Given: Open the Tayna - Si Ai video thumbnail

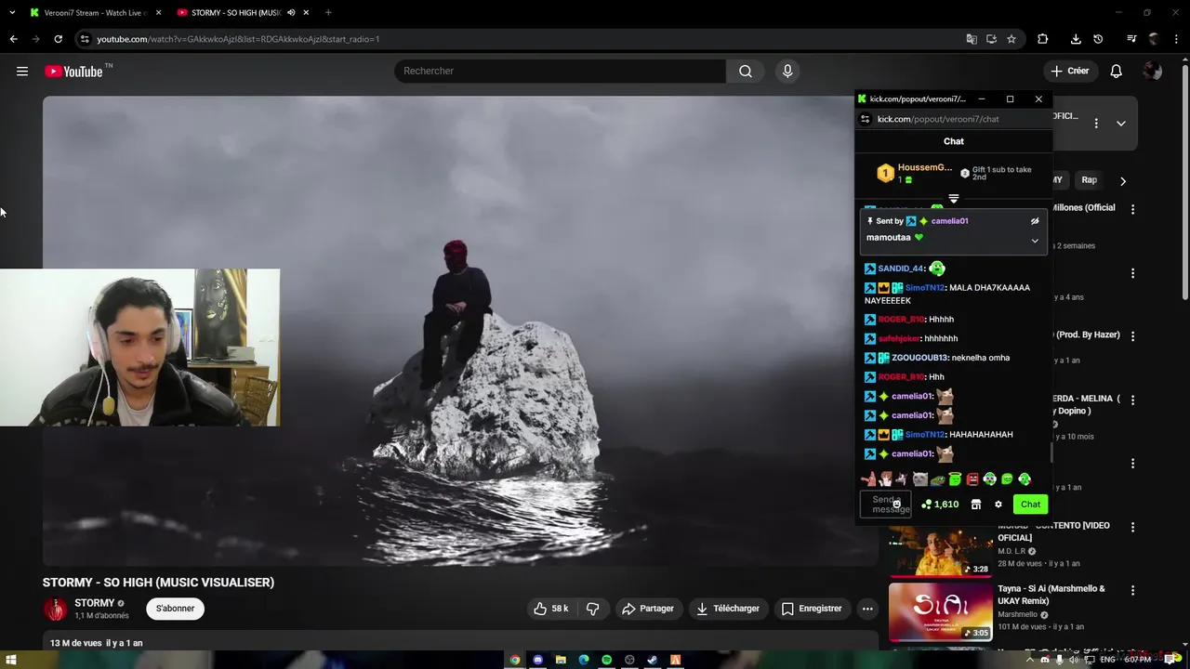Looking at the screenshot, I should pos(941,611).
